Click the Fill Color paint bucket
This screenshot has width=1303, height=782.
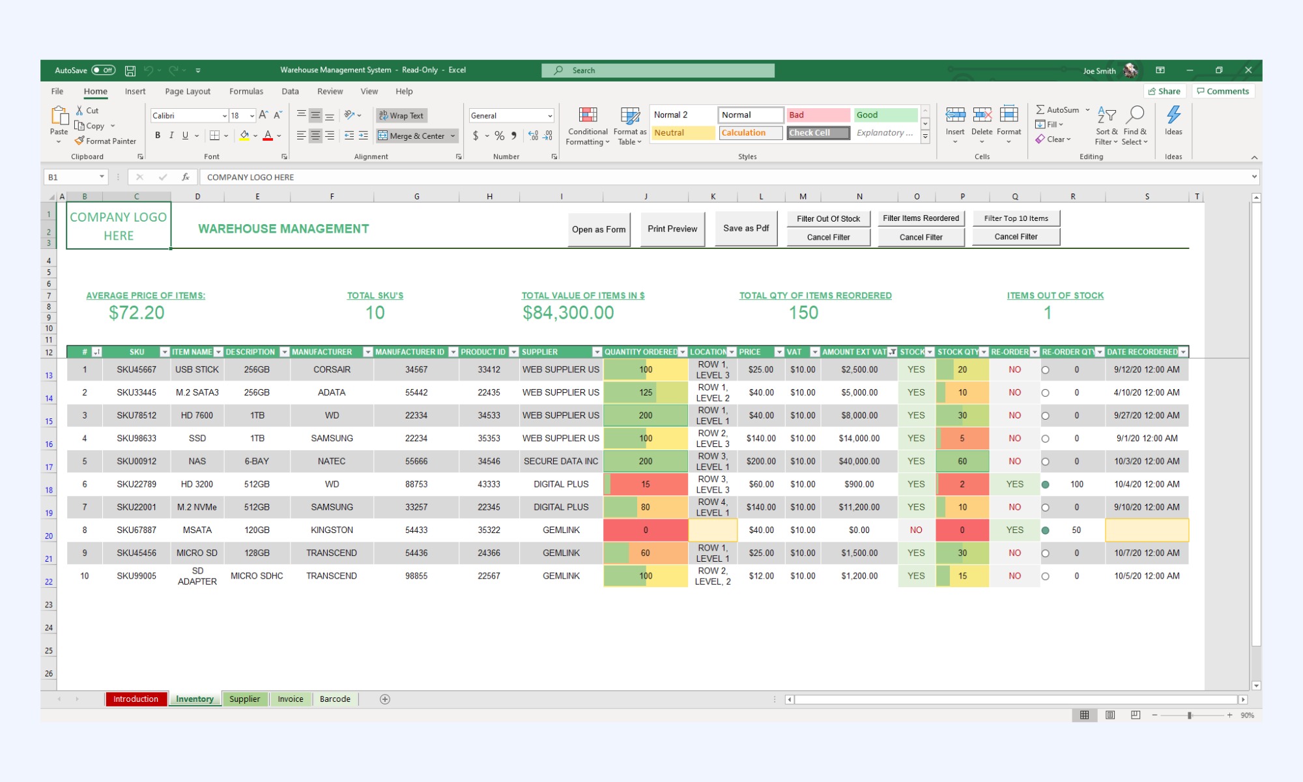pos(244,136)
